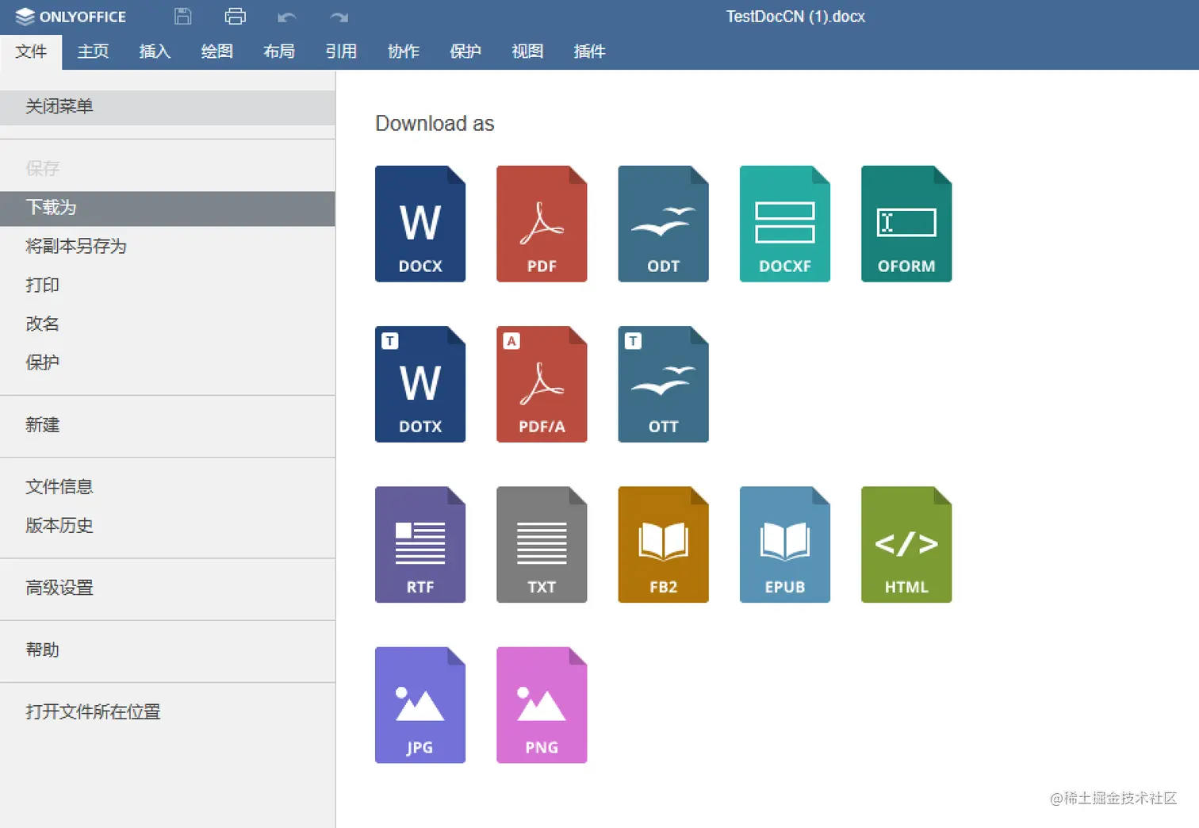Redo the last action

339,17
